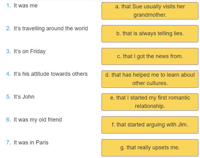Select 'It's his attitude towards others'
This screenshot has width=200, height=158.
tap(51, 74)
